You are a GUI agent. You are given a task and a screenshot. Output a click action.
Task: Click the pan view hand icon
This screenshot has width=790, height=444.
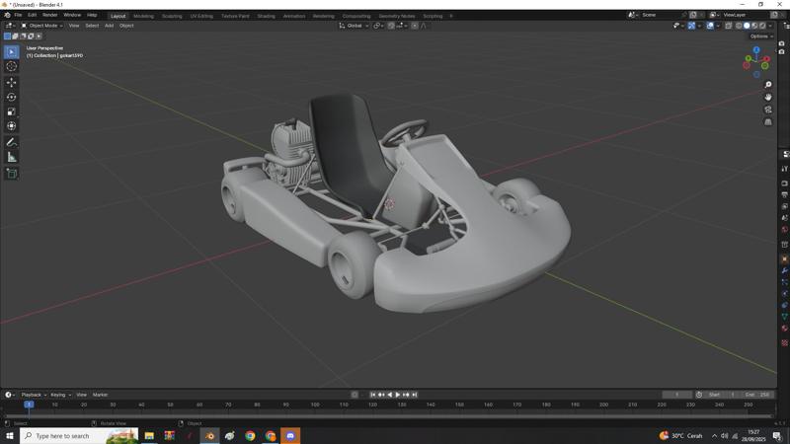(x=768, y=97)
